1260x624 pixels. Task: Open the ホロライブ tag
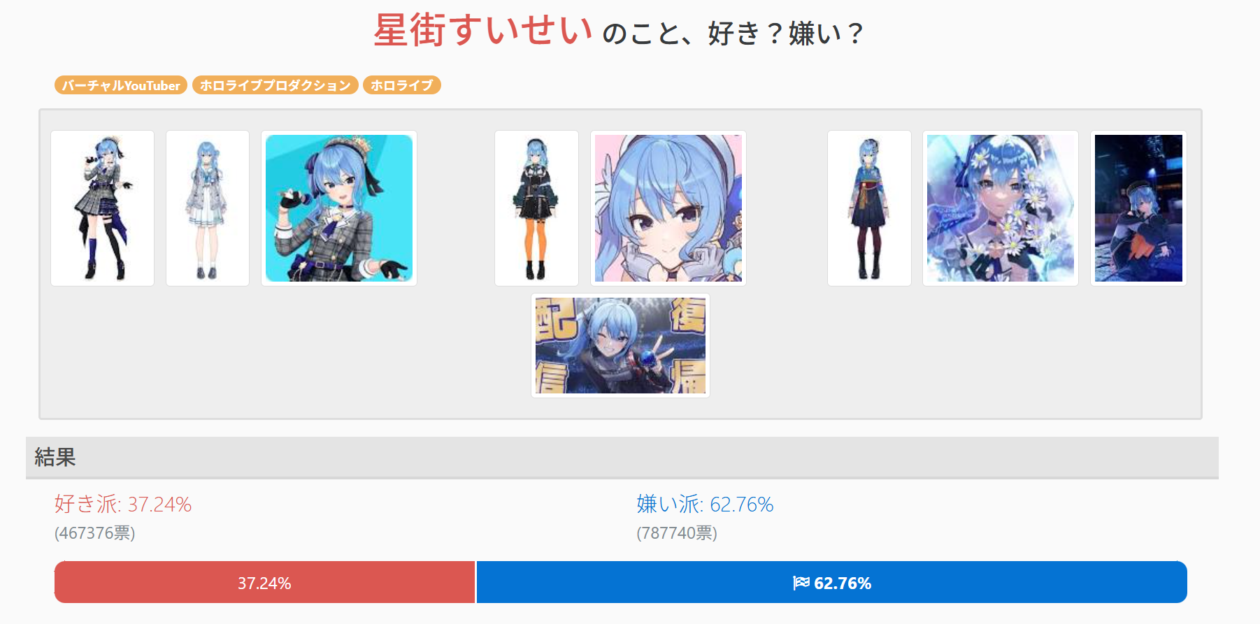click(x=401, y=85)
